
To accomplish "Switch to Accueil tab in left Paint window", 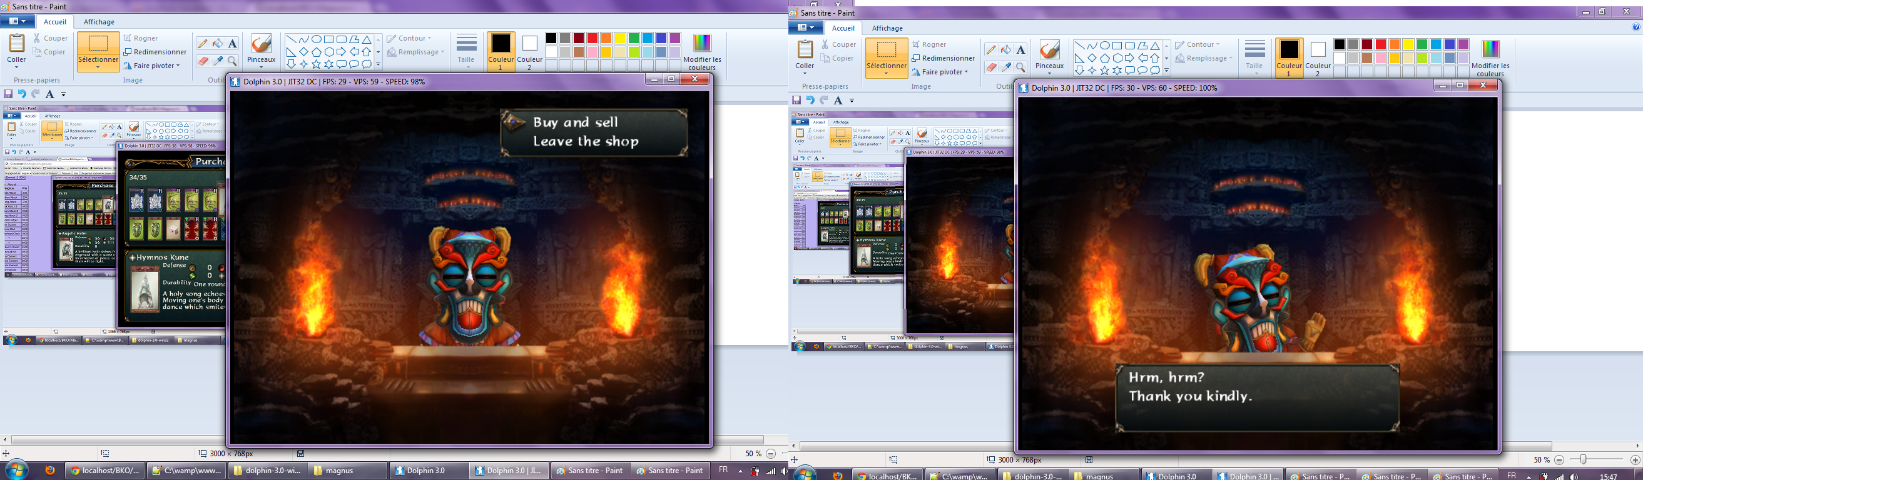I will pos(54,22).
